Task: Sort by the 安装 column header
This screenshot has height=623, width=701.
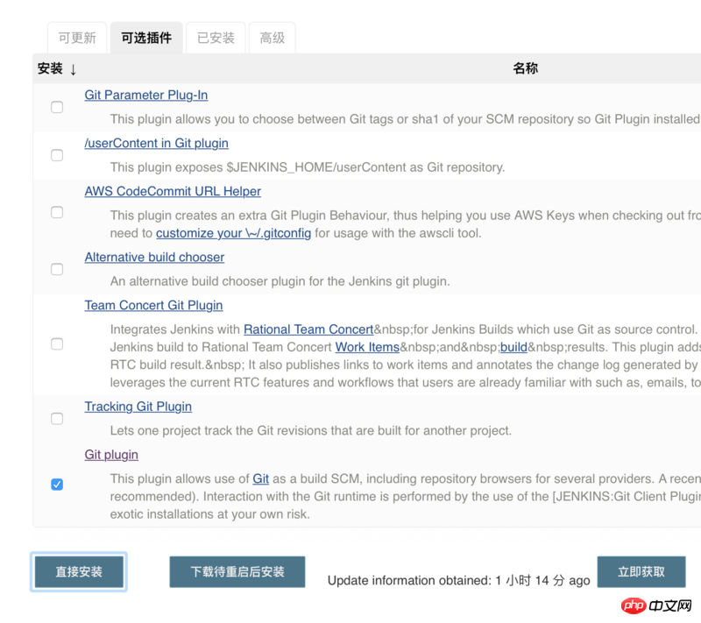Action: (x=57, y=68)
